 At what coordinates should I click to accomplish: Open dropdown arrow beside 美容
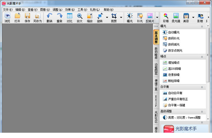coord(193,17)
